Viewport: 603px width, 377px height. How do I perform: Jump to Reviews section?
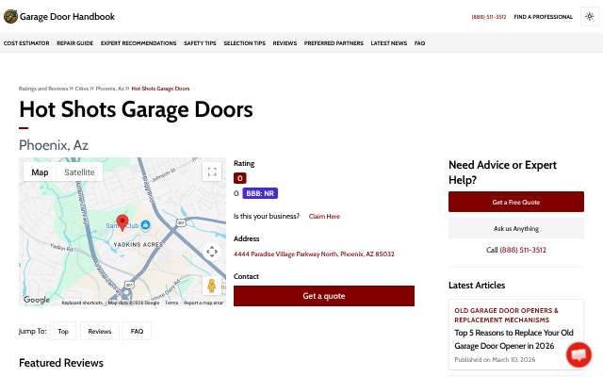pyautogui.click(x=100, y=331)
